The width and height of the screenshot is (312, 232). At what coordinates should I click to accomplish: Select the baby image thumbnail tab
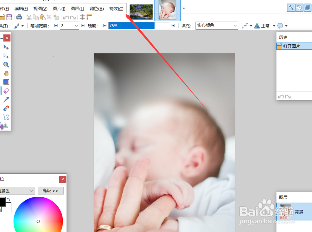tap(167, 10)
